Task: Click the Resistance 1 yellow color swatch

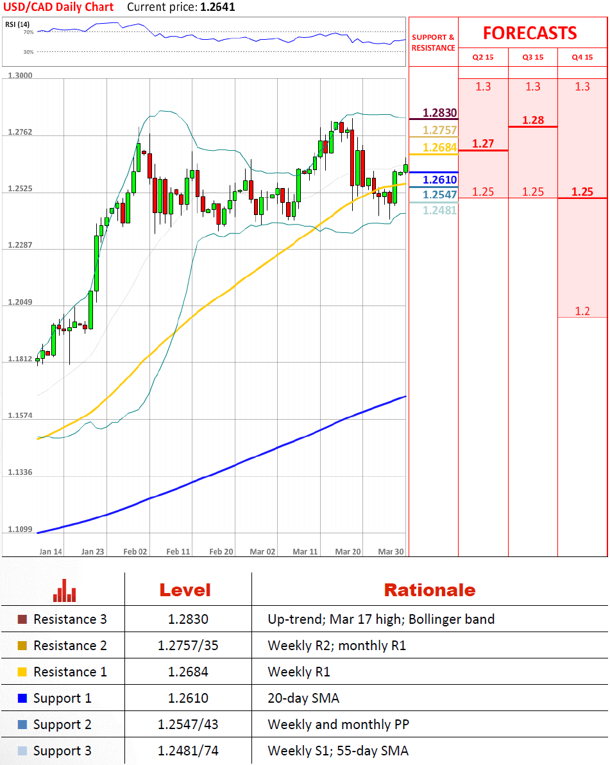Action: 22,672
